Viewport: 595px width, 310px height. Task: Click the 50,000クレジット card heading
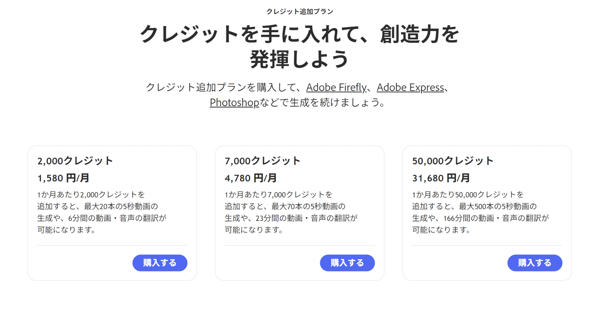point(453,161)
